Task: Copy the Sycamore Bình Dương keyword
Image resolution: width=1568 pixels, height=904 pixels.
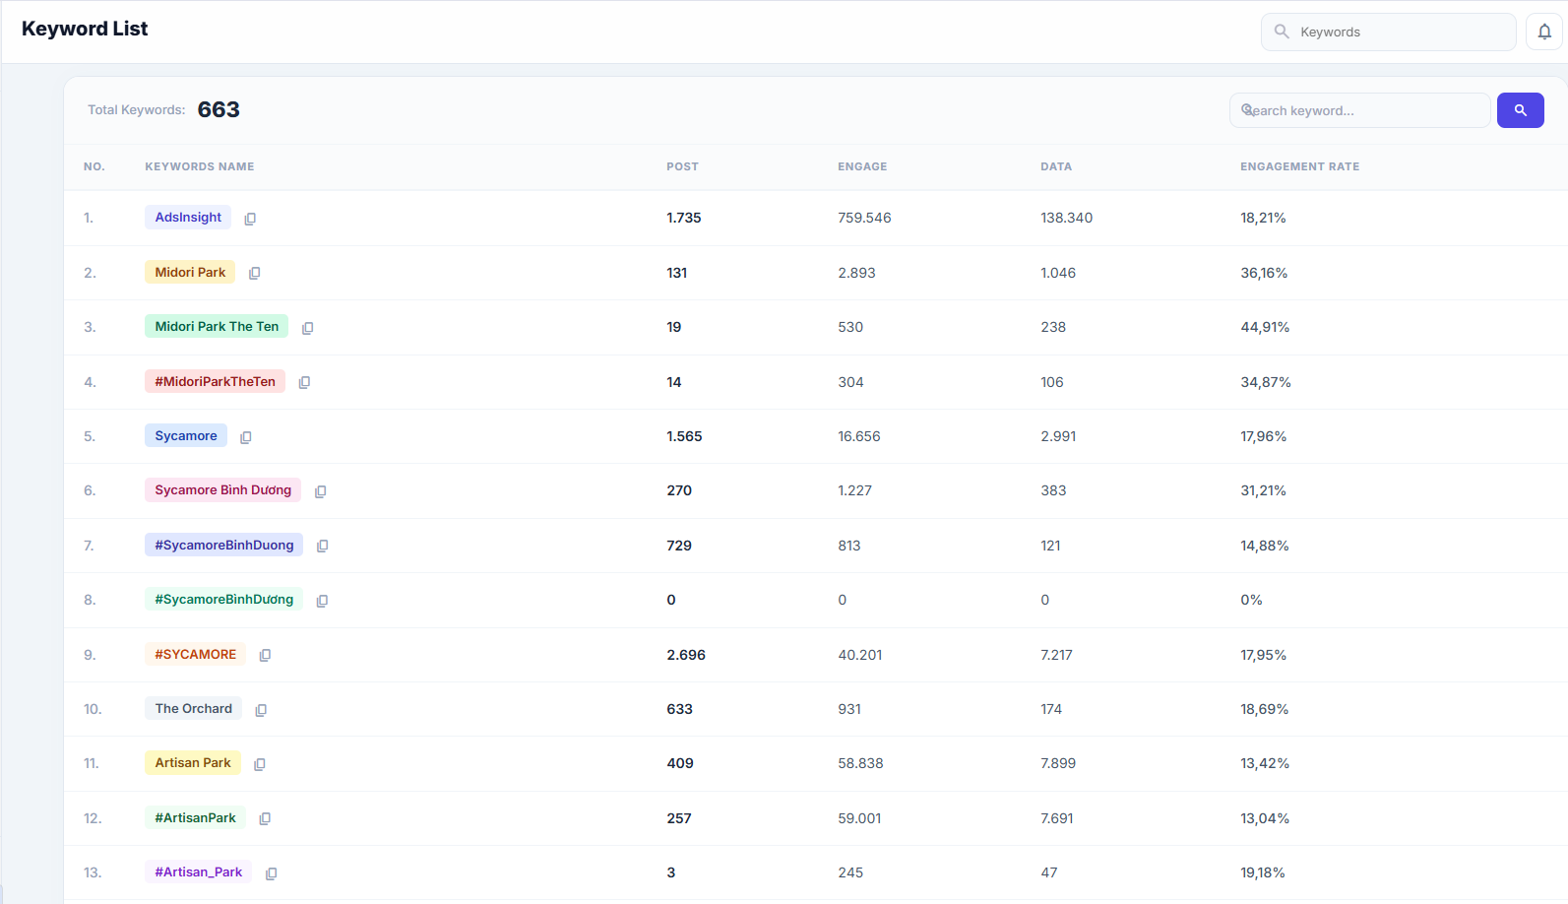Action: (x=320, y=491)
